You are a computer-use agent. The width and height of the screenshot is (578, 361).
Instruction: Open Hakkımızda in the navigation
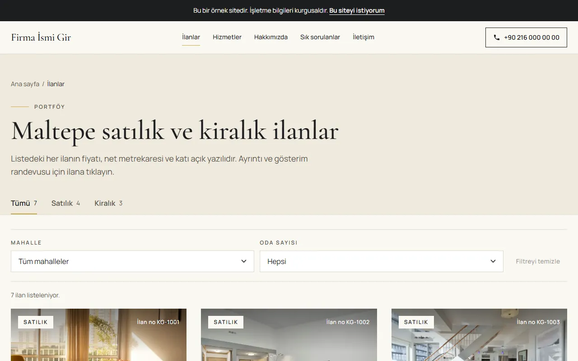271,37
